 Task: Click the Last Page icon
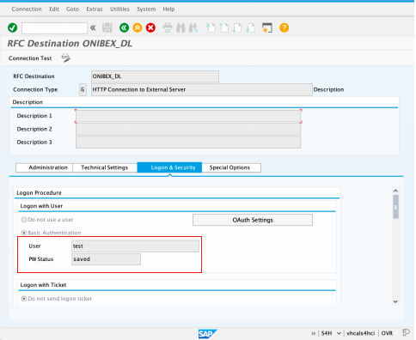(x=250, y=27)
